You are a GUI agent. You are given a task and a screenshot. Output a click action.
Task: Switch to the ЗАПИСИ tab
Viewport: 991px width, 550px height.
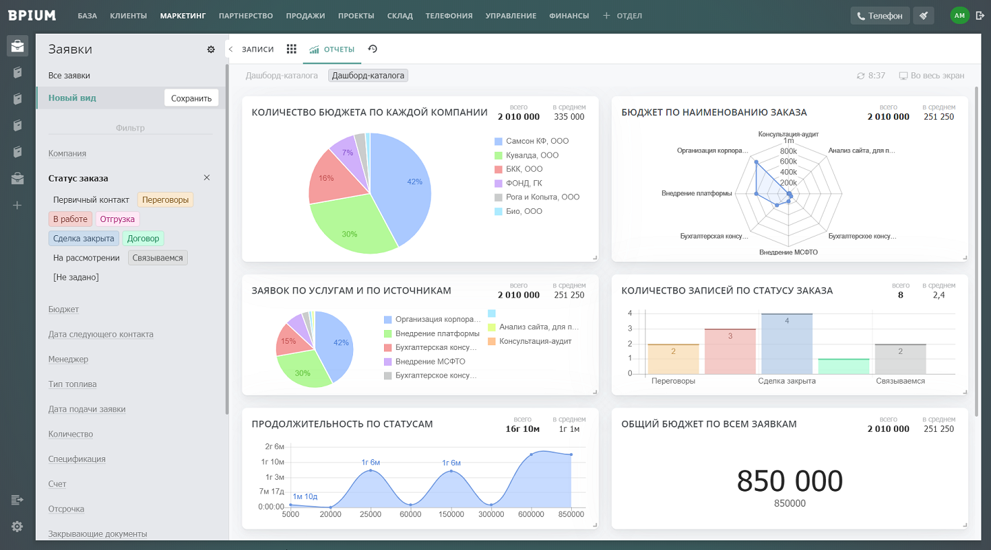[257, 49]
